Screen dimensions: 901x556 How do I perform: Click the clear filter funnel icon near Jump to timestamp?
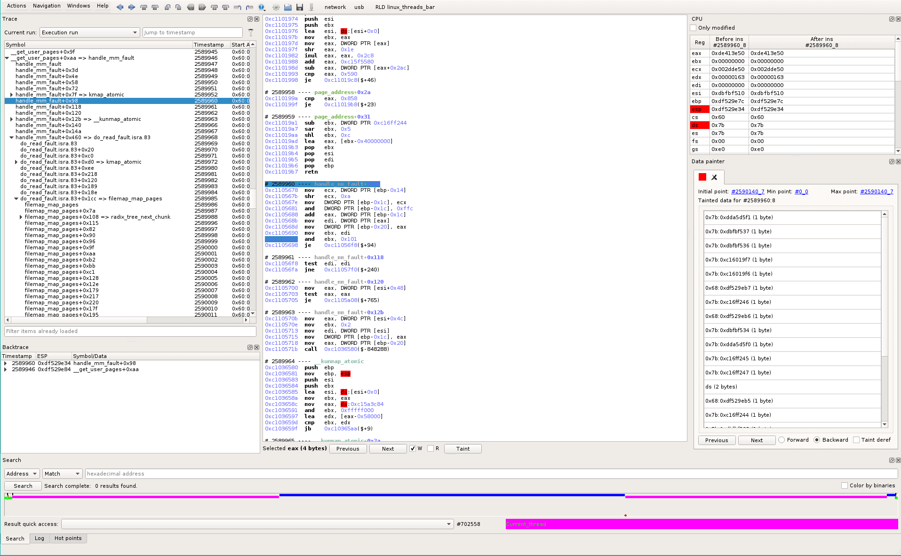pyautogui.click(x=251, y=32)
